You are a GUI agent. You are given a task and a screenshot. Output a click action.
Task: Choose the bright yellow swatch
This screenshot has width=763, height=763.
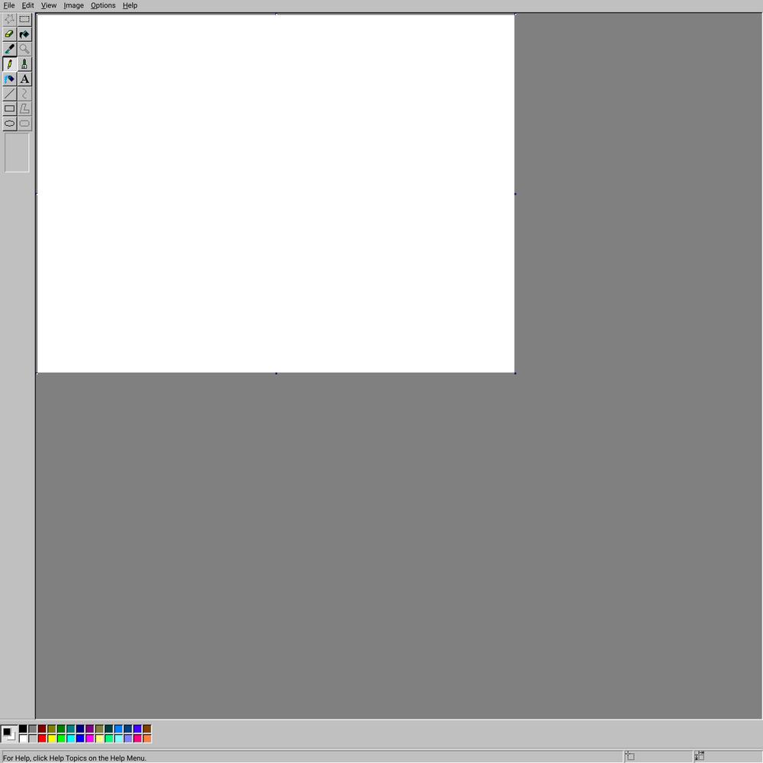pos(52,738)
